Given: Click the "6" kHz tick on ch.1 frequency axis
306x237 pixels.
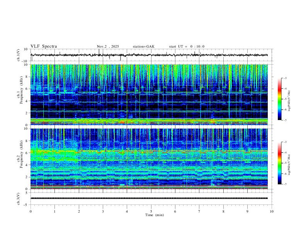Looking at the screenshot, I should click(27, 89).
